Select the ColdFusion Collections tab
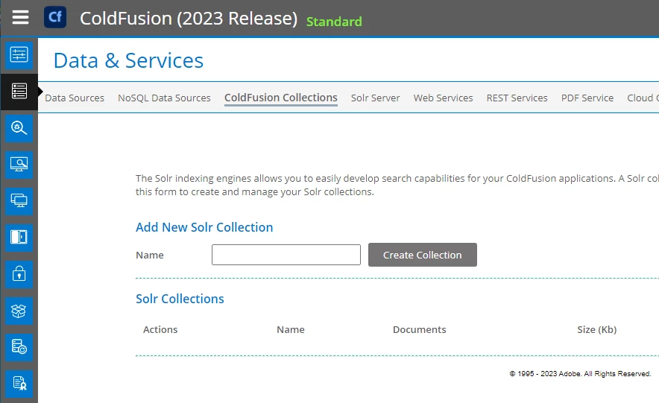The image size is (659, 403). coord(281,98)
